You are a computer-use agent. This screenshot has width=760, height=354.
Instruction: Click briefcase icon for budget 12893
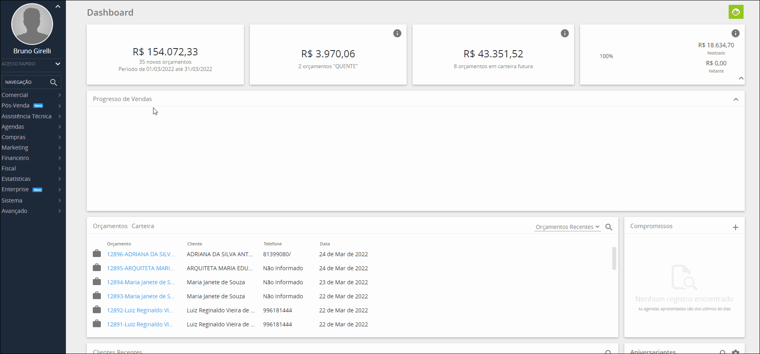coord(97,295)
